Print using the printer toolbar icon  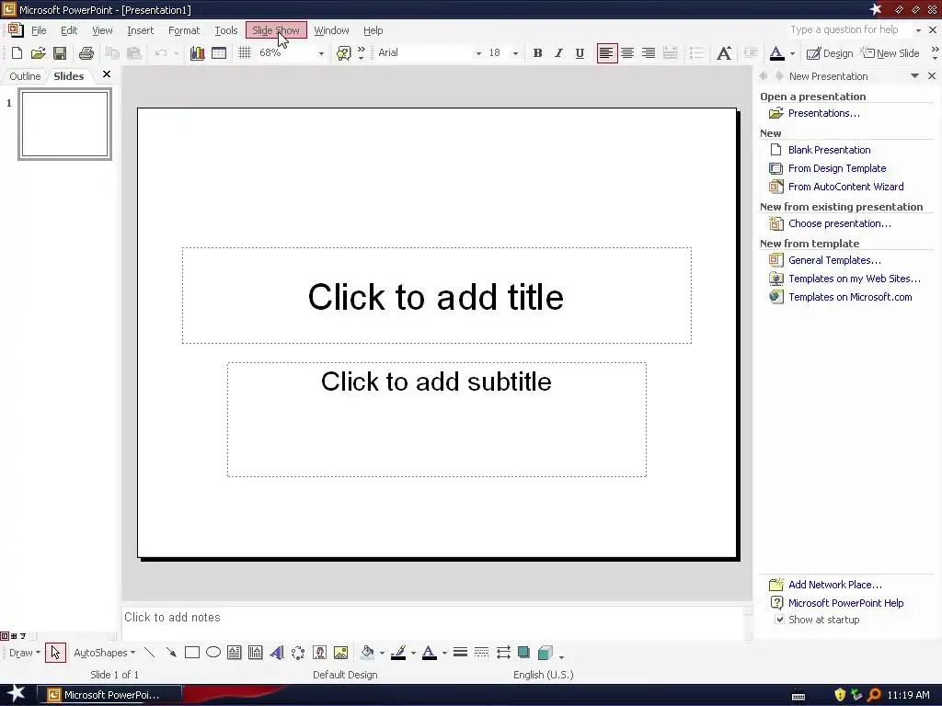click(x=86, y=53)
